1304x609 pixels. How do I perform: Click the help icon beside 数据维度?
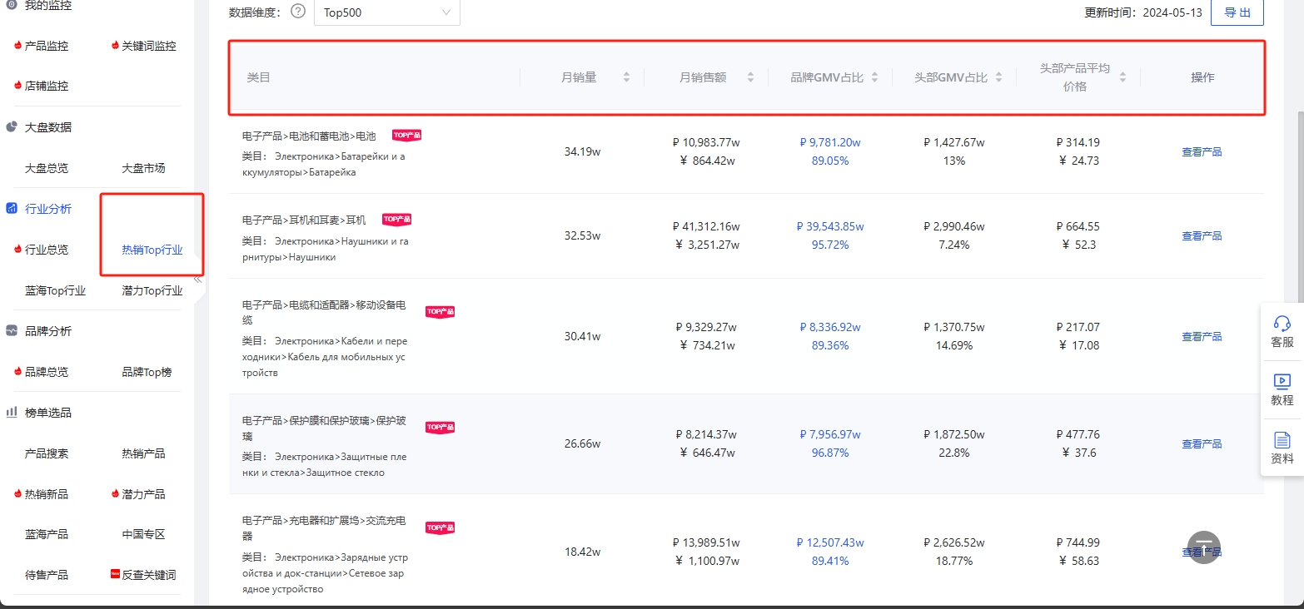(298, 12)
